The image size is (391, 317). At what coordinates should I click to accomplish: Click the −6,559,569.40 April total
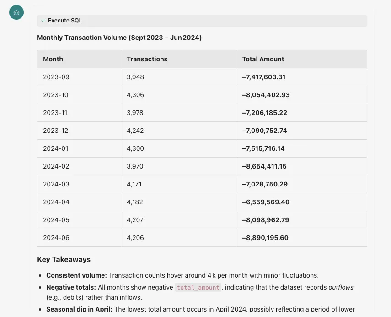(266, 202)
